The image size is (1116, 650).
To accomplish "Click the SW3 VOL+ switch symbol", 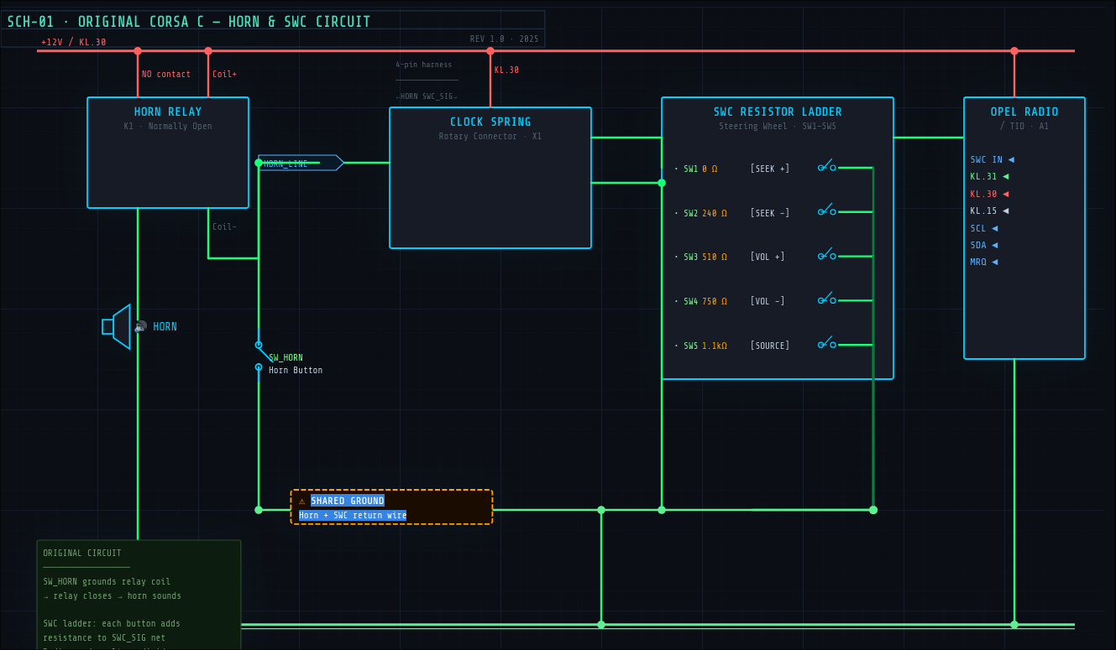I will click(825, 255).
